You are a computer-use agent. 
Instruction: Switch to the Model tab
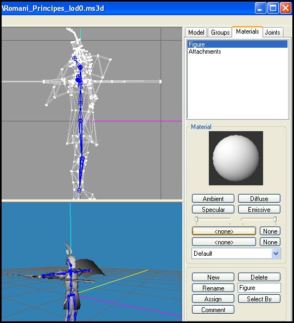click(196, 33)
